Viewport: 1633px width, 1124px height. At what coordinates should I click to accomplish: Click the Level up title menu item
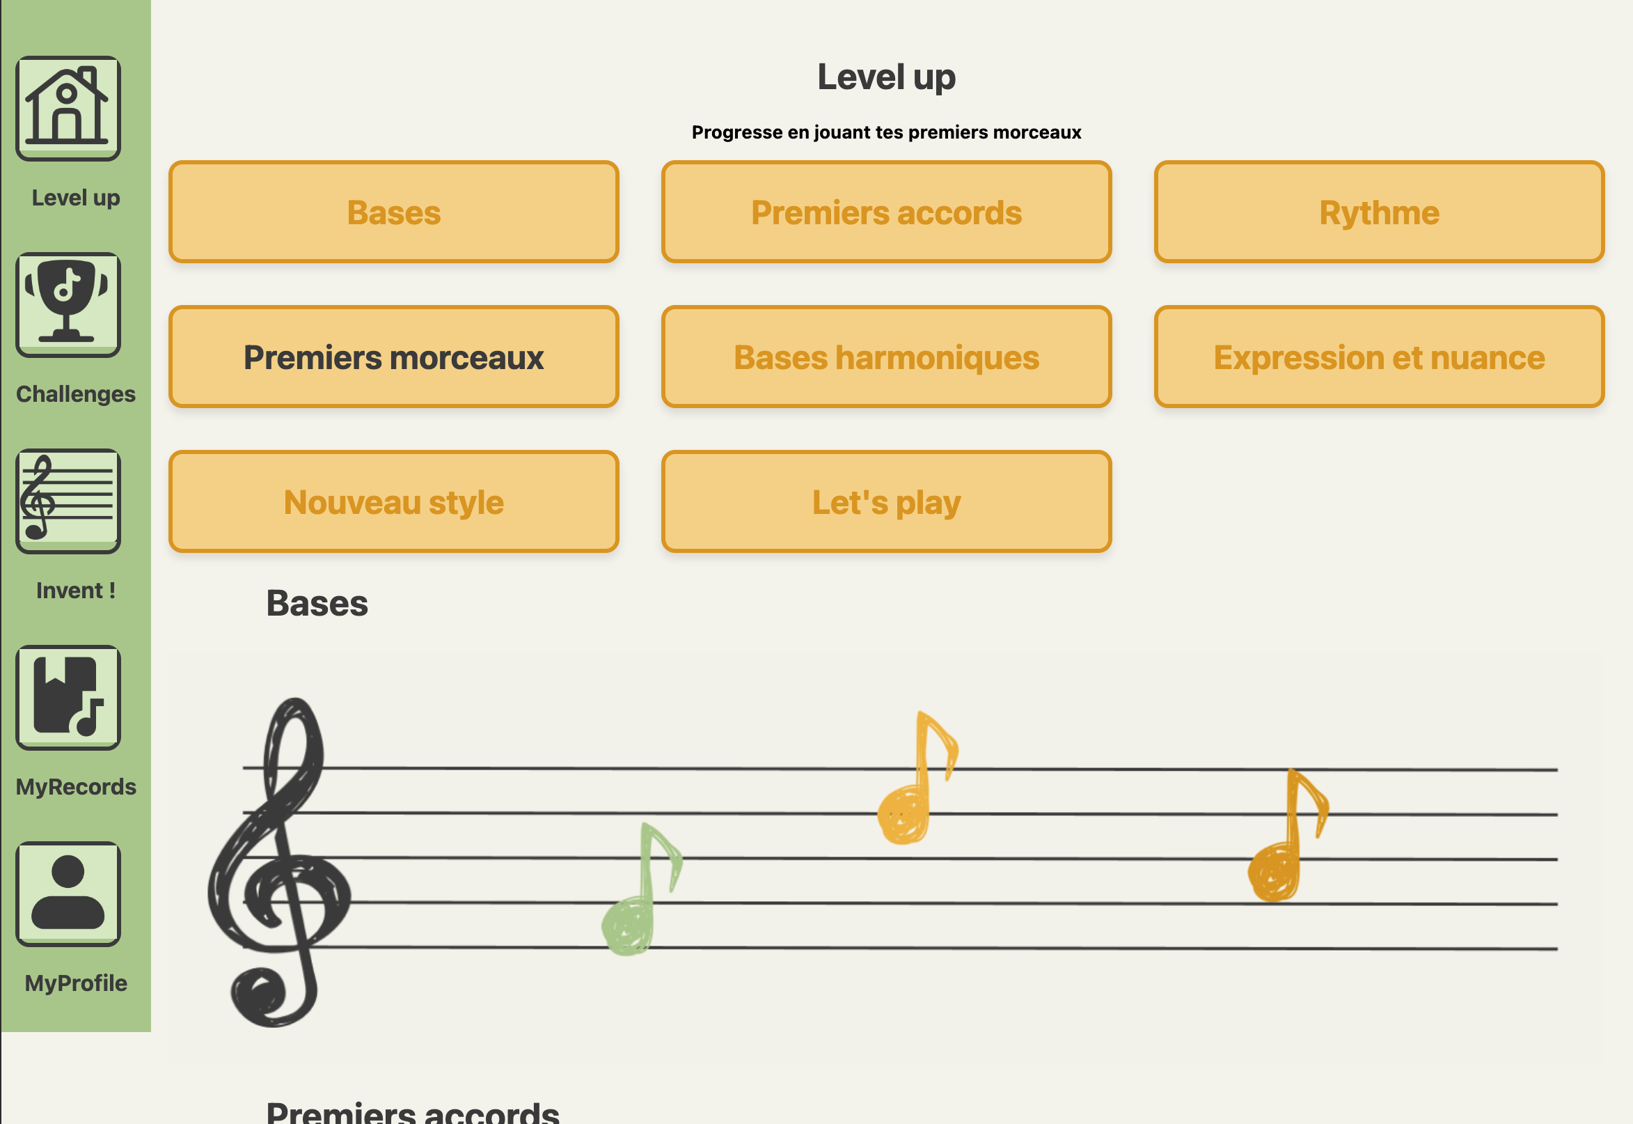point(73,195)
